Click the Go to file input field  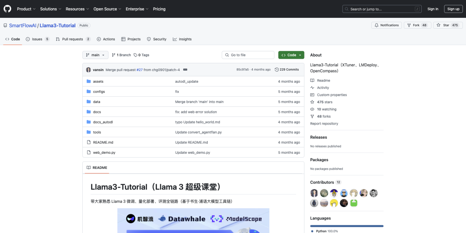pyautogui.click(x=248, y=55)
